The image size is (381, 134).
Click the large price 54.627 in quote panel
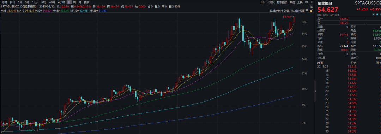click(x=328, y=10)
